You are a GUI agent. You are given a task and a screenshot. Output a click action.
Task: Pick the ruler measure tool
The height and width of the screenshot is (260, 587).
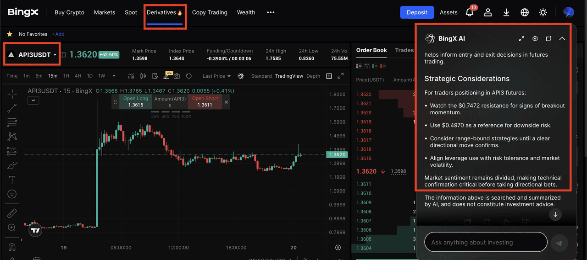coord(12,213)
